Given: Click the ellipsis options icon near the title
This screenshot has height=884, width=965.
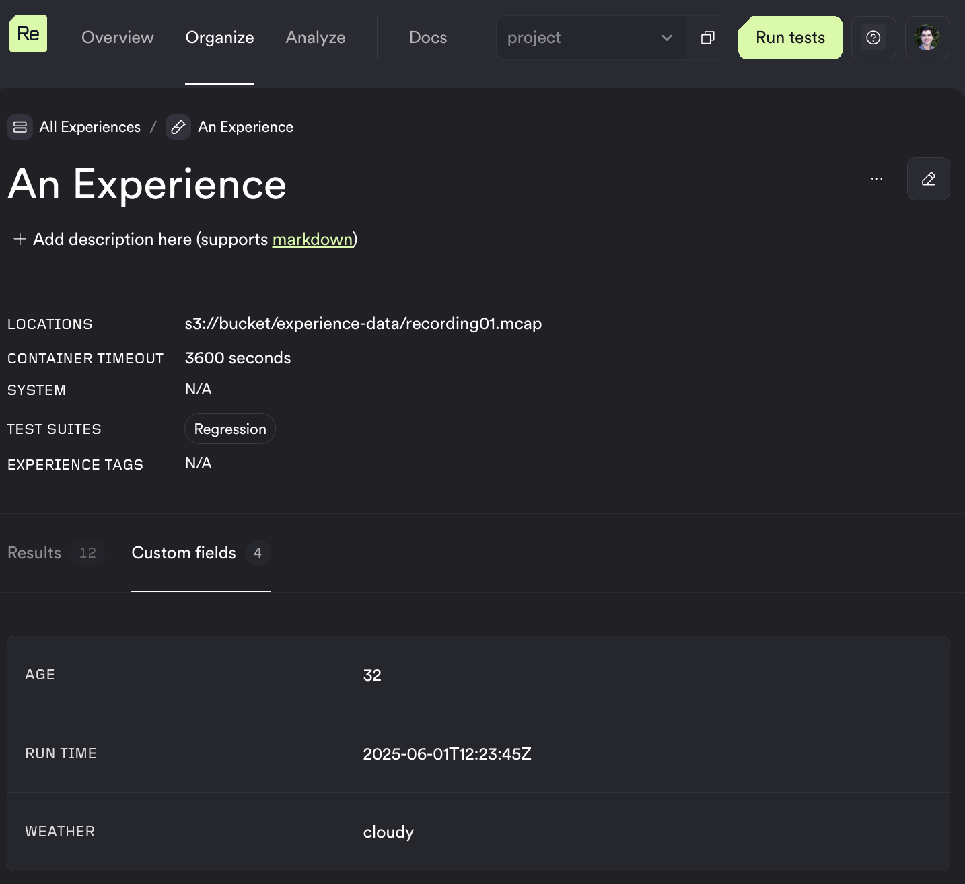Looking at the screenshot, I should pos(876,178).
